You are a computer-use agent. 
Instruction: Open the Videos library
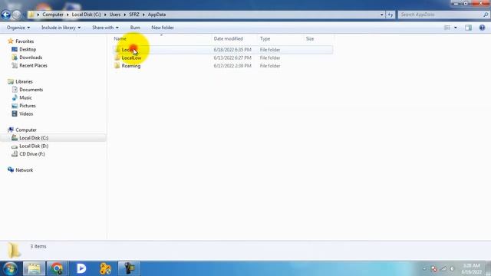pos(26,114)
